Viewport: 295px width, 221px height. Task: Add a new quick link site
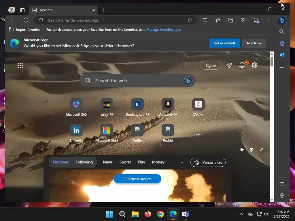[x=198, y=134]
